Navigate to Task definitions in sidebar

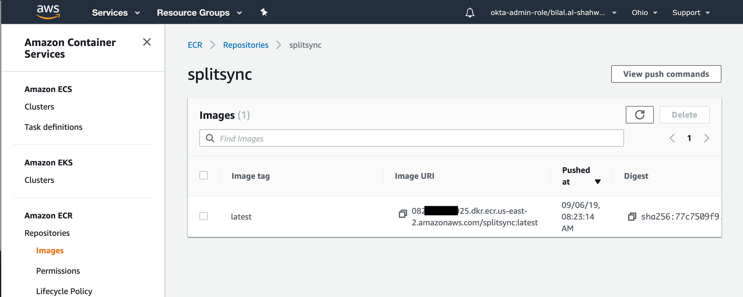pyautogui.click(x=53, y=127)
